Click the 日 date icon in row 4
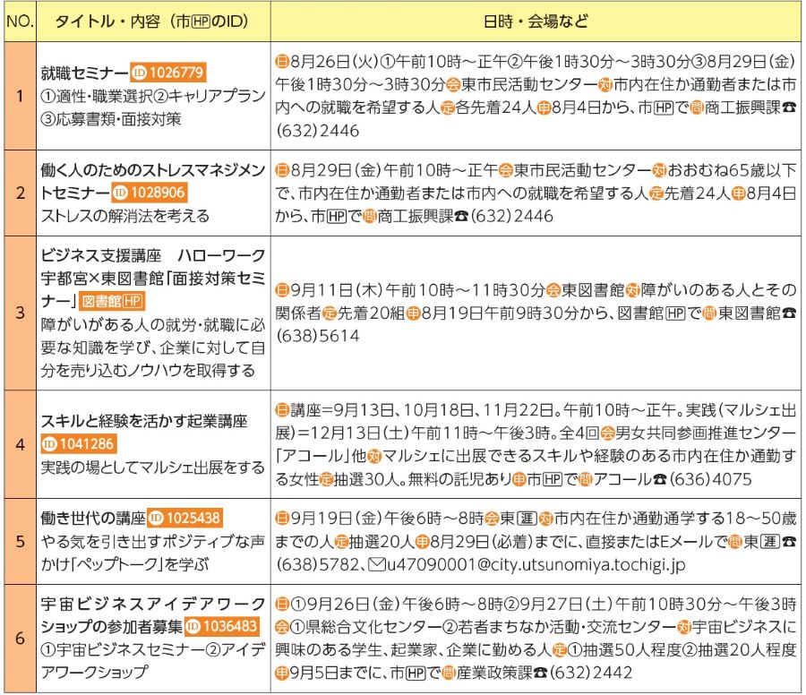The image size is (806, 695). coord(282,410)
